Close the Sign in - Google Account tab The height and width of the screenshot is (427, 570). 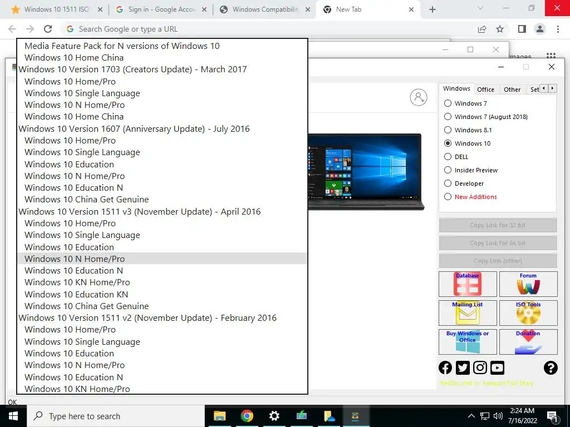[204, 10]
